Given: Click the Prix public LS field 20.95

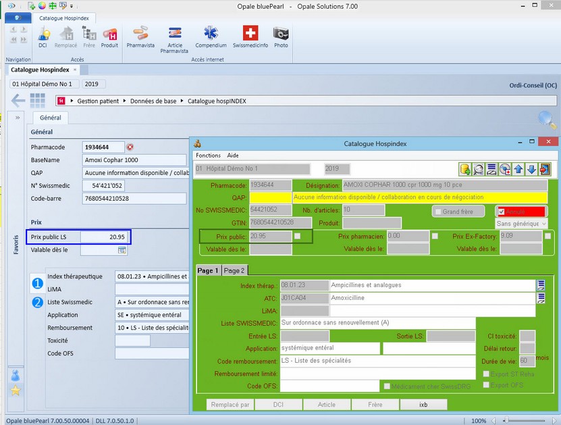Looking at the screenshot, I should 103,237.
